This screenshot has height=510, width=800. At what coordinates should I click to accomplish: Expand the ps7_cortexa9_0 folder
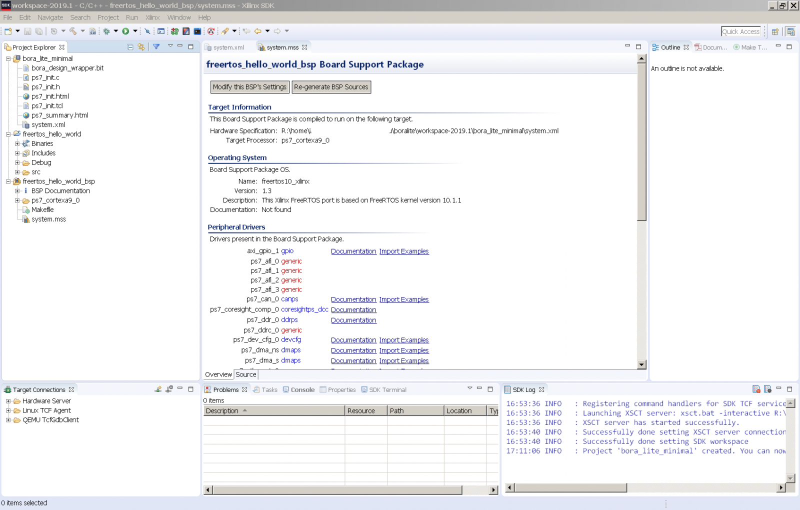(17, 200)
